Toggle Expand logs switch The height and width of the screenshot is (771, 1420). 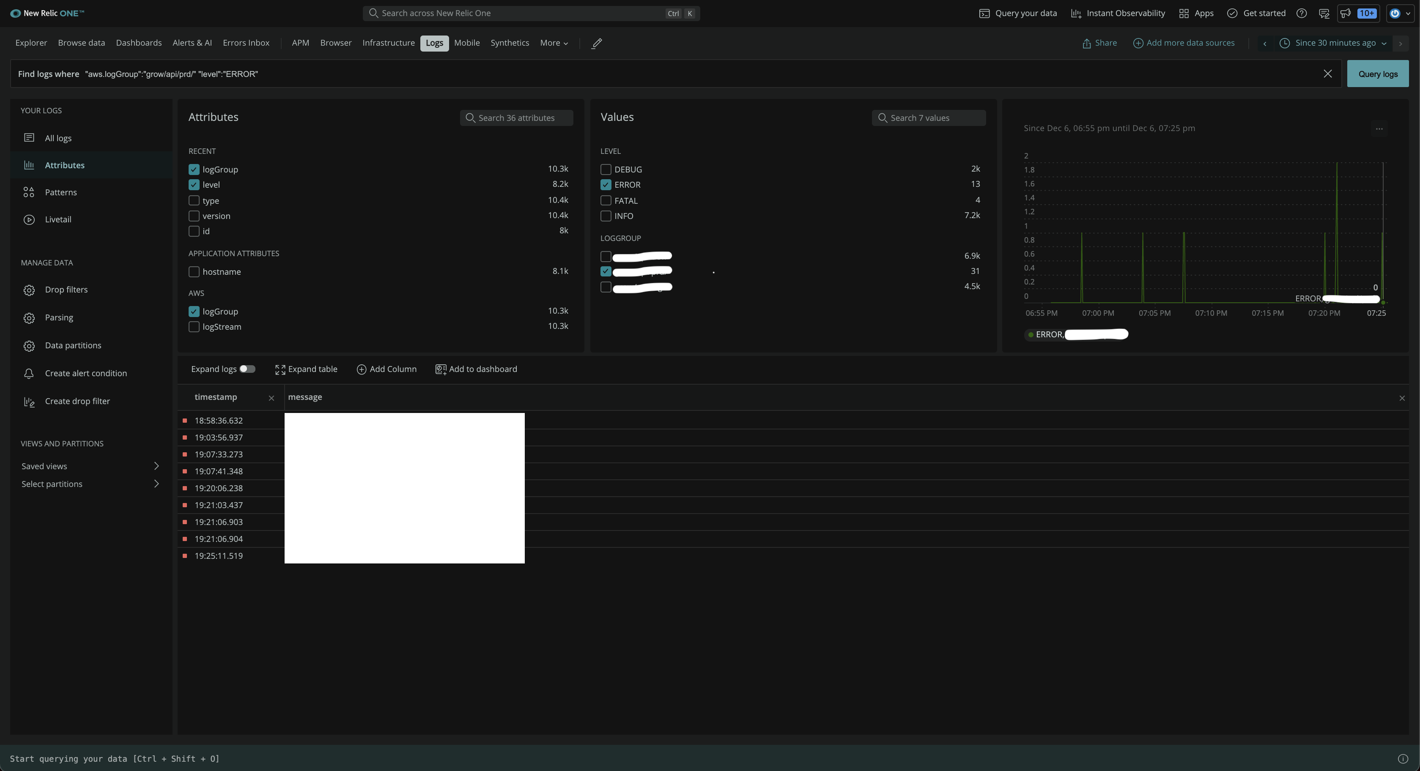click(x=247, y=369)
